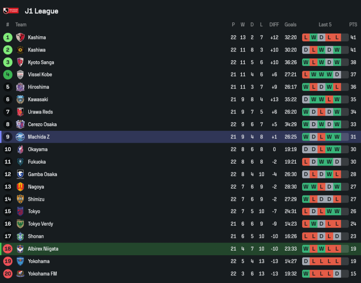Open the Kyoto Sanga team link
The height and width of the screenshot is (283, 361).
click(x=41, y=62)
